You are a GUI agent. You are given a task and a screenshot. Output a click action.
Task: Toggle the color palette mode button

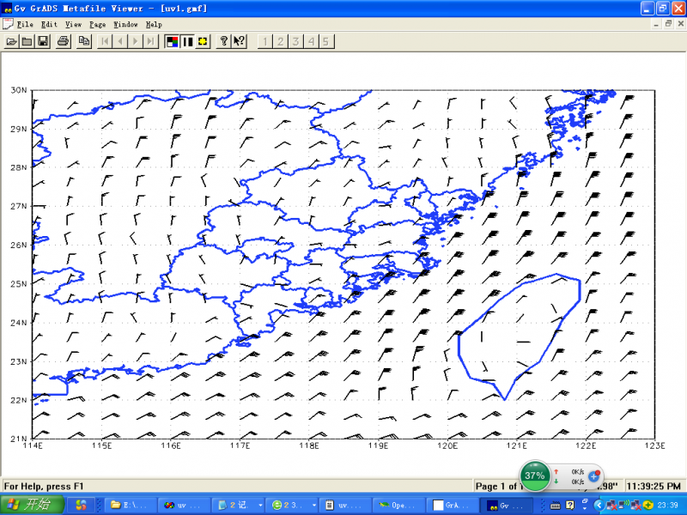coord(173,41)
